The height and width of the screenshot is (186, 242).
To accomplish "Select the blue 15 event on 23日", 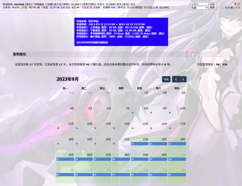I will tap(158, 144).
